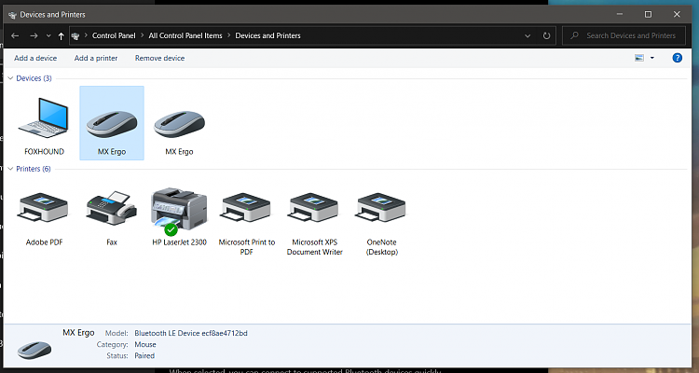
Task: Select the Microsoft XPS Document Writer printer
Action: click(314, 207)
